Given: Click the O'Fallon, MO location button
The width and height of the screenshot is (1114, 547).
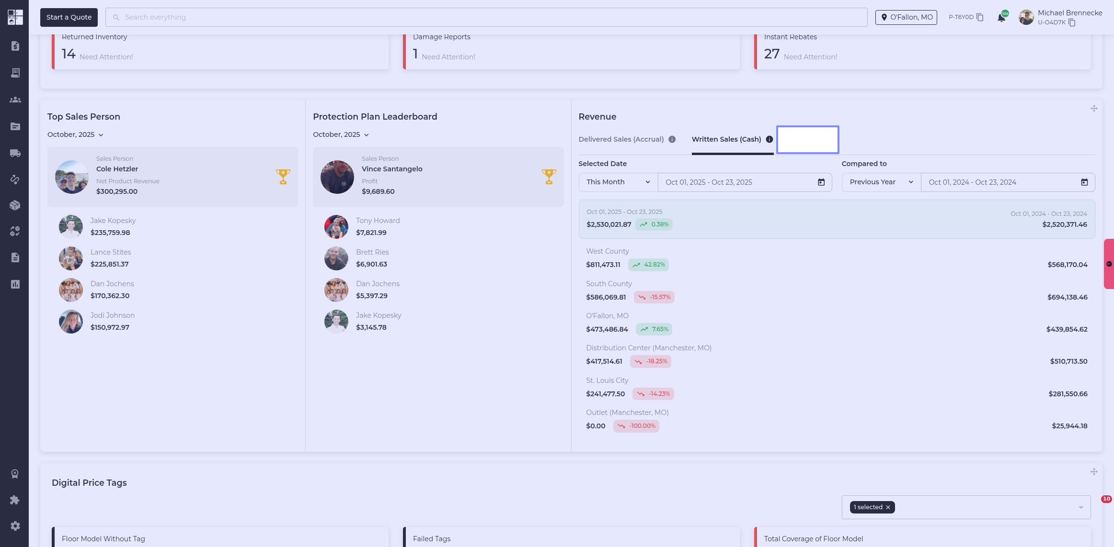Looking at the screenshot, I should click(x=906, y=17).
